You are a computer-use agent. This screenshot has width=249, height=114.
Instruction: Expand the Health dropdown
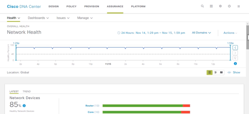pos(13,18)
